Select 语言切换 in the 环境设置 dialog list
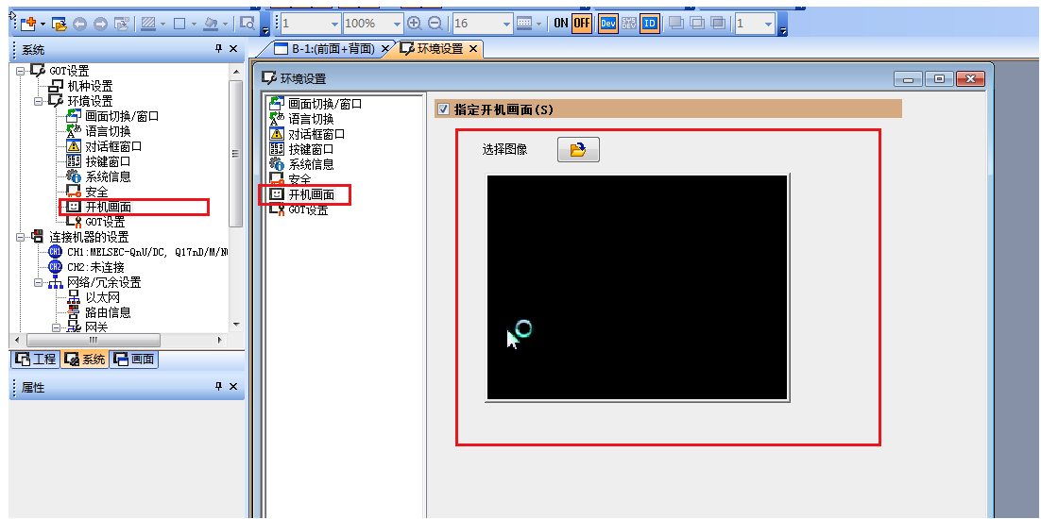This screenshot has width=1041, height=519. (x=310, y=119)
